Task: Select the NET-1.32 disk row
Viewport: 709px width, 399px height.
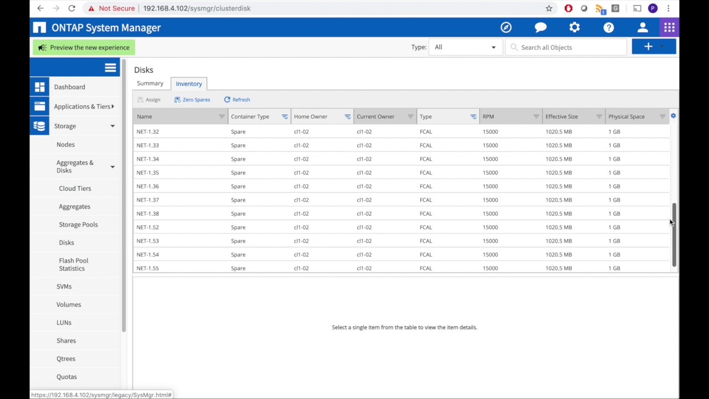Action: (402, 131)
